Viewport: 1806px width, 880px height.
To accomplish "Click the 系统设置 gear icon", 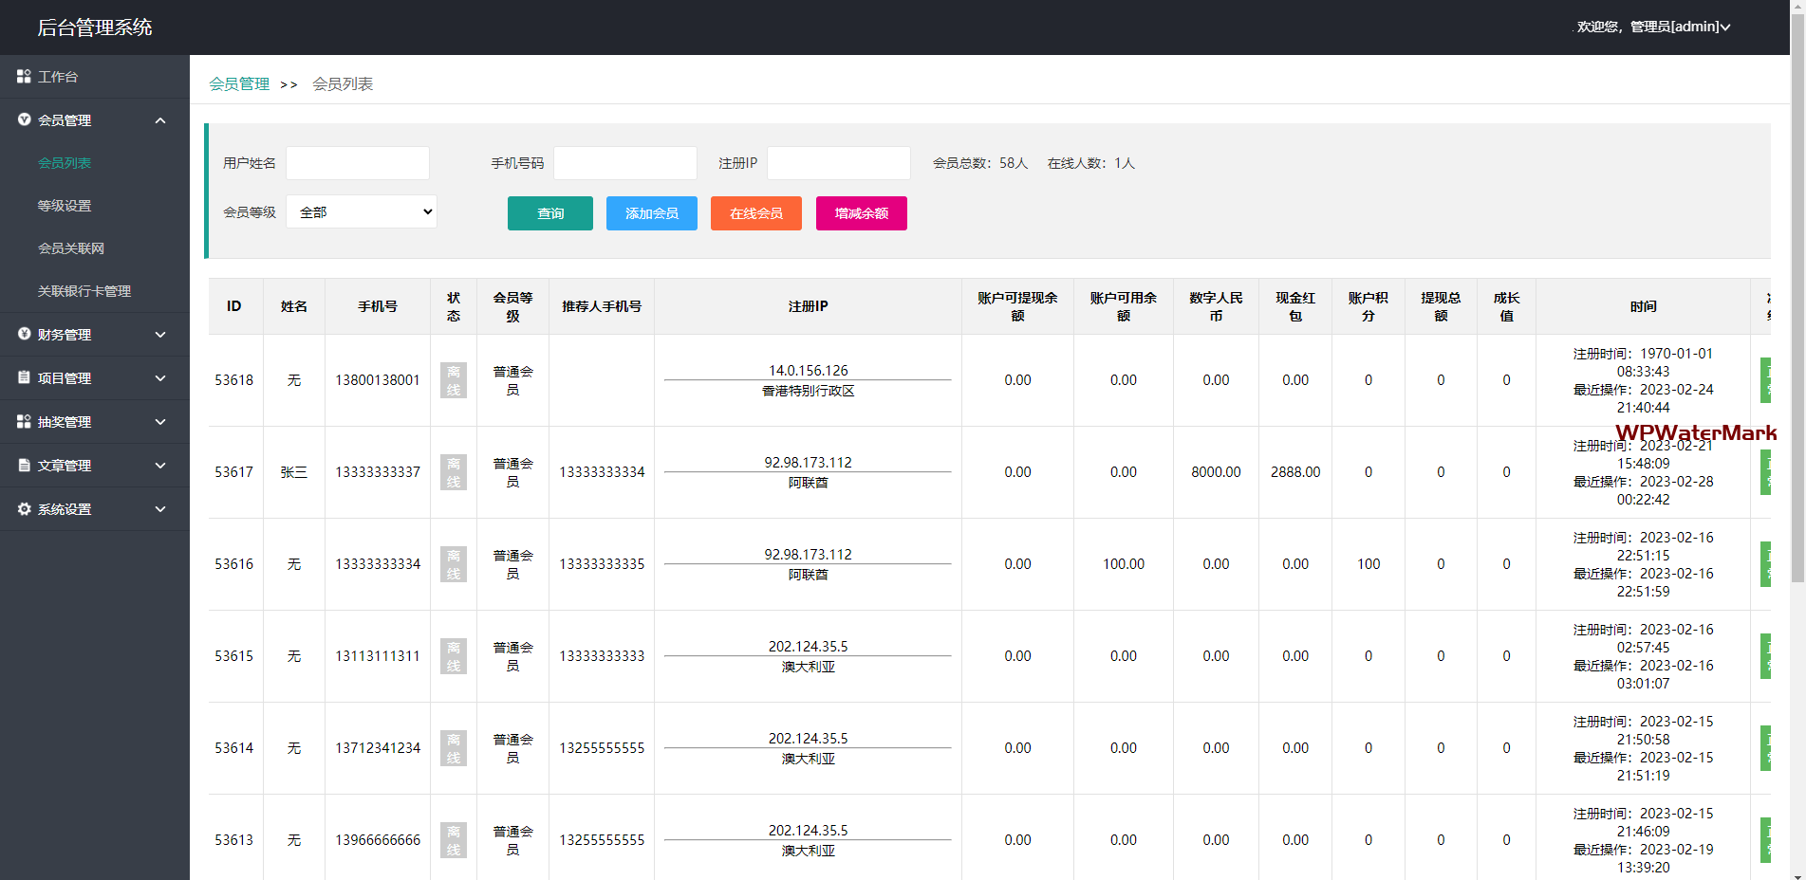I will pos(24,508).
